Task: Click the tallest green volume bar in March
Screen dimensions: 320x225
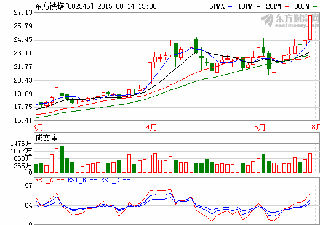Action: point(62,159)
